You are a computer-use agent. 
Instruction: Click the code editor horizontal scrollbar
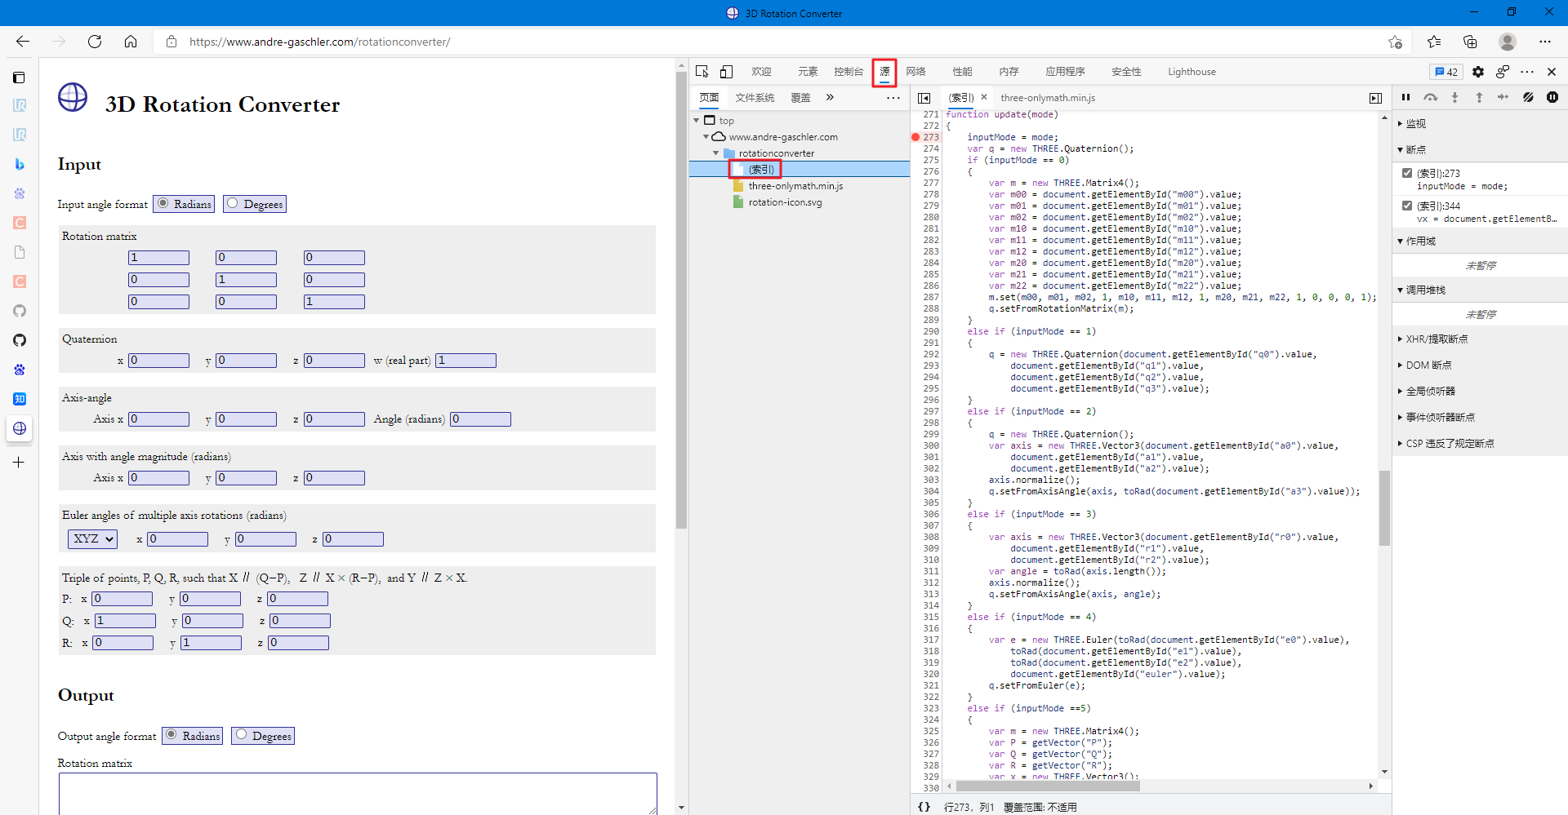(1047, 786)
